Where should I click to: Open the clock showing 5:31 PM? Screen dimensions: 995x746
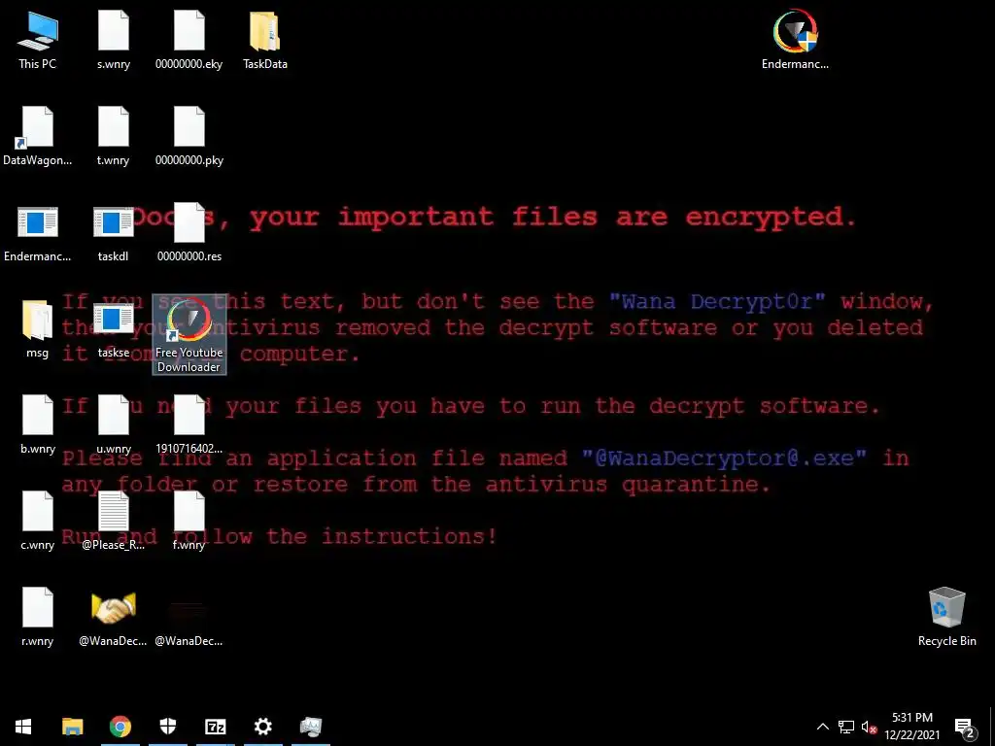coord(911,727)
